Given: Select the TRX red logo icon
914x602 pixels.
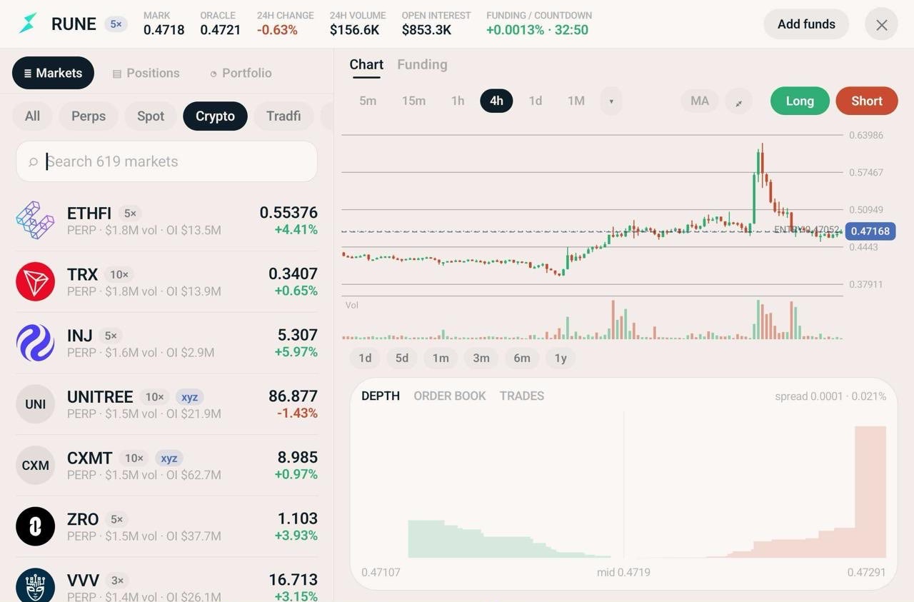Looking at the screenshot, I should click(35, 281).
